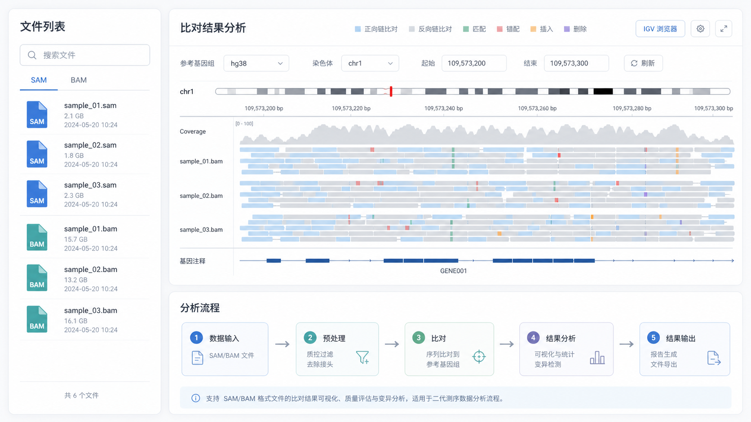Click the 删除 purple legend swatch

[567, 29]
